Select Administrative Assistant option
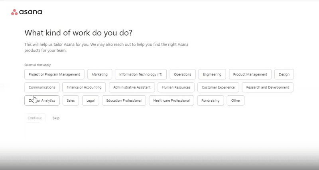Screen dimensions: 319x170 click(131, 87)
